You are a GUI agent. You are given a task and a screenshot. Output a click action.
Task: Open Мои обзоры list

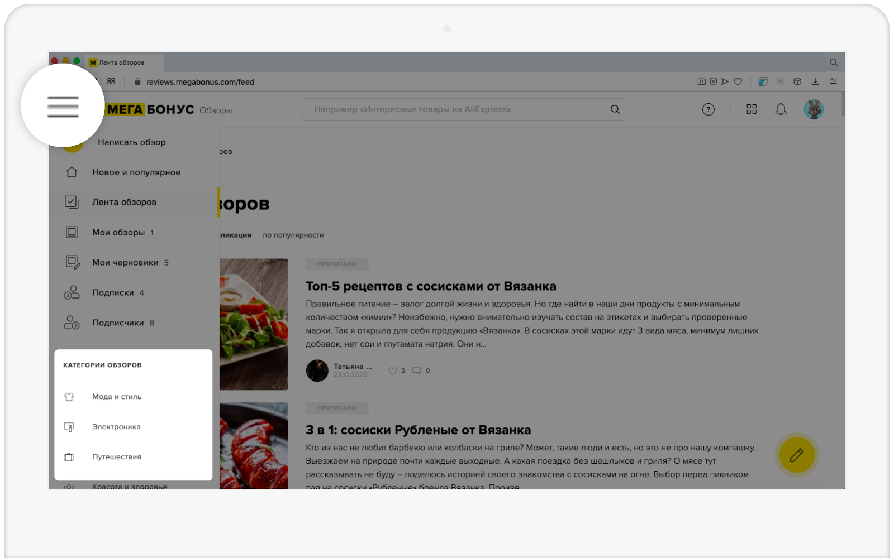118,232
